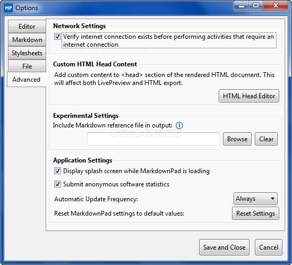Open the HTML Head Editor

tap(249, 96)
